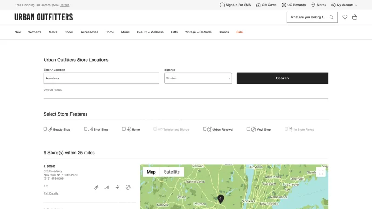Open the distance 25 miles dropdown

point(198,78)
